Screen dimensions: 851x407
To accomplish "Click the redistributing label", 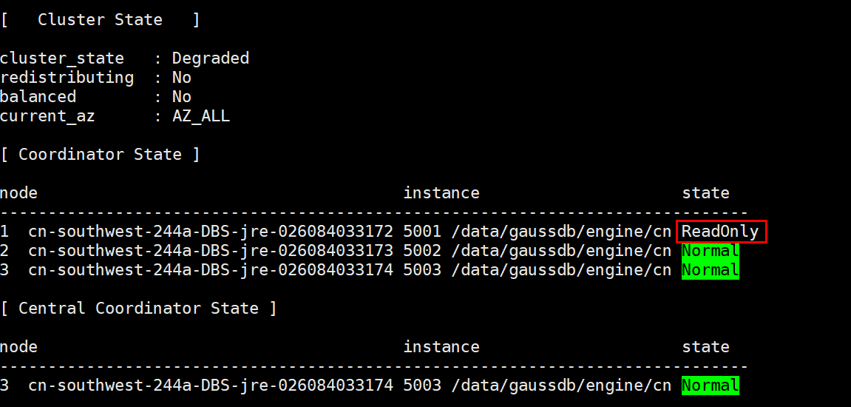I will (x=67, y=78).
